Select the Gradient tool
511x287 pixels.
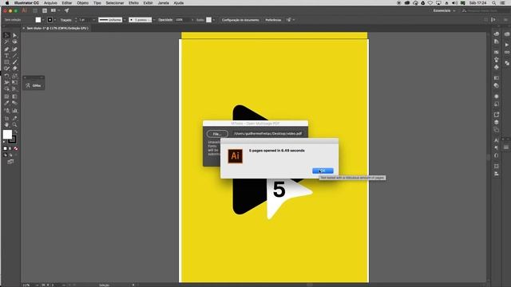[x=14, y=96]
